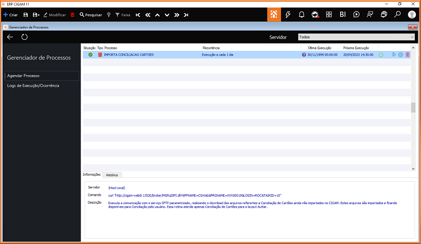Click the Modificar pencil button
Screen dimensions: 421x244
55,15
